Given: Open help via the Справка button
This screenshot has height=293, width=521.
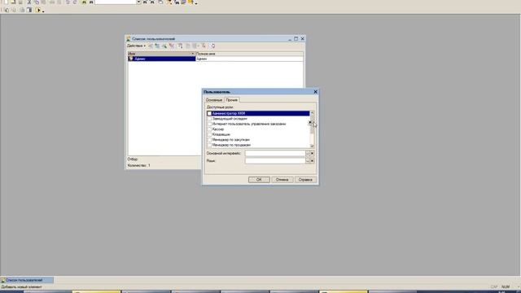Looking at the screenshot, I should coord(305,179).
